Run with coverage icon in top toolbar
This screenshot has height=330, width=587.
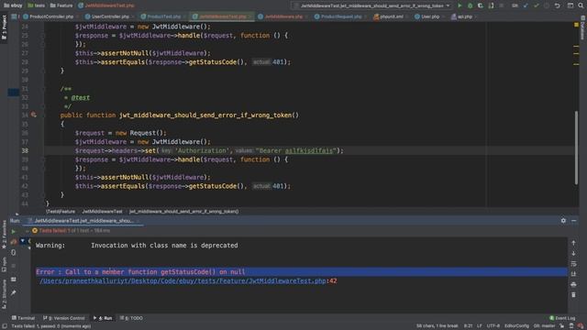pyautogui.click(x=481, y=5)
